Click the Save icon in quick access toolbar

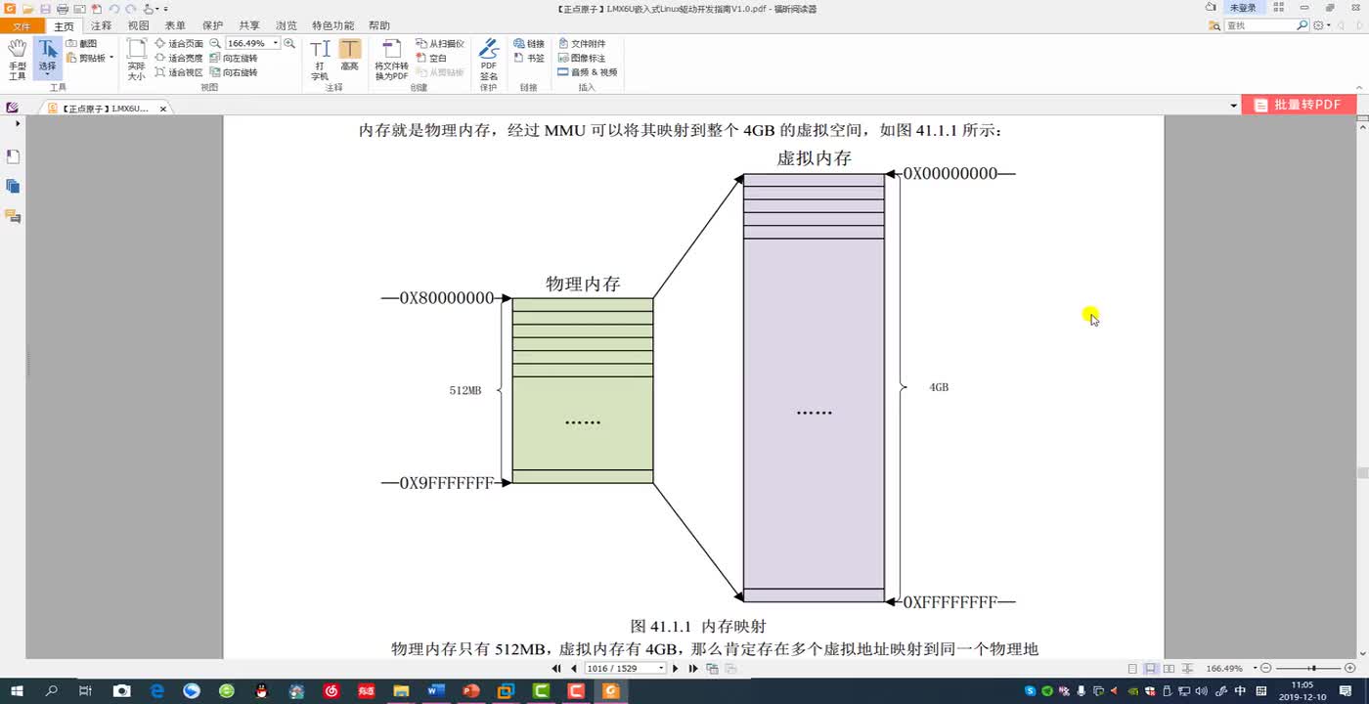pos(45,9)
